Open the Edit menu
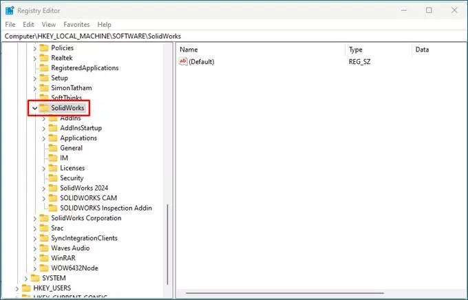This screenshot has height=300, width=468. [28, 25]
